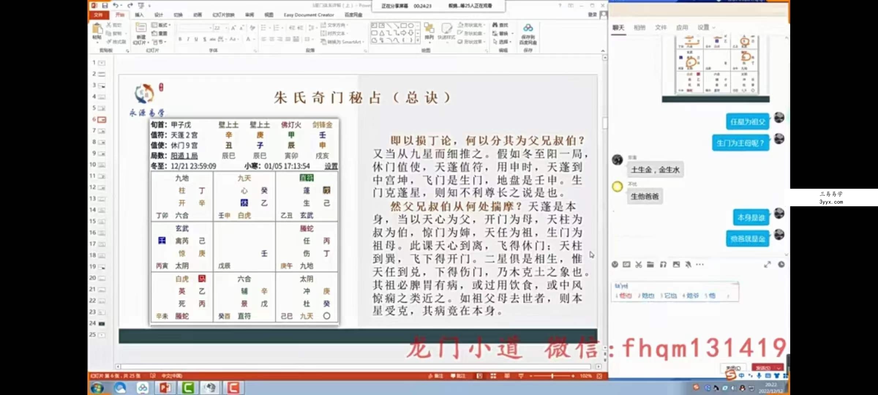The width and height of the screenshot is (878, 395).
Task: Collapse the ribbon with the chevron
Action: (603, 51)
